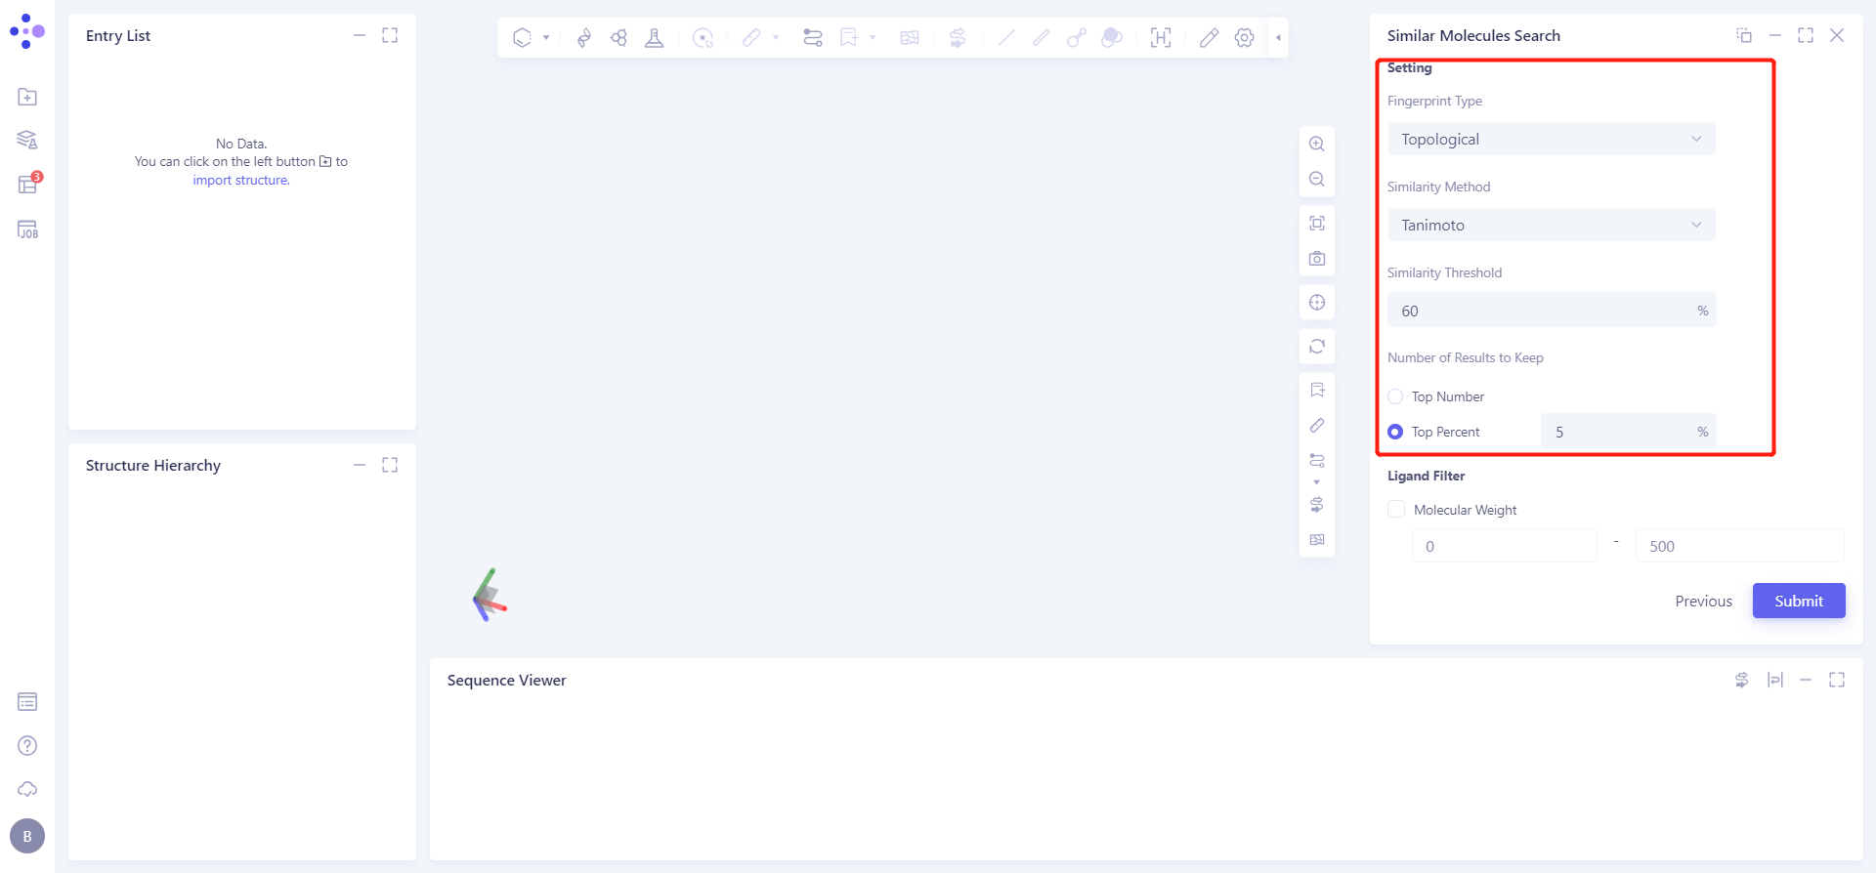The width and height of the screenshot is (1876, 873).
Task: Open the user avatar labeled B
Action: click(x=27, y=836)
